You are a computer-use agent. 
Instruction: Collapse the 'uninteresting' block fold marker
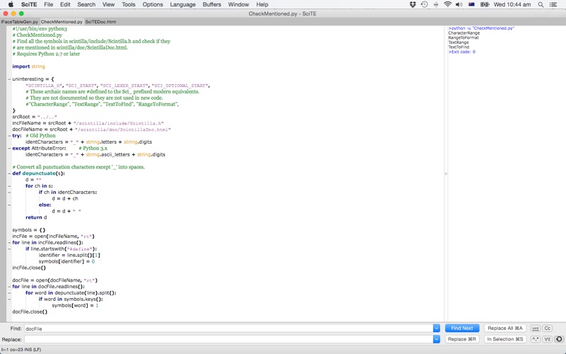pos(9,79)
